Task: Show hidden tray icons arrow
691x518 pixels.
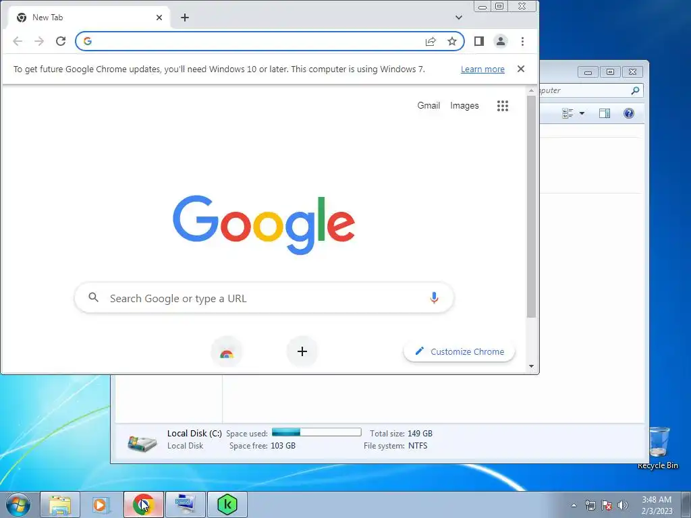Action: pyautogui.click(x=574, y=505)
